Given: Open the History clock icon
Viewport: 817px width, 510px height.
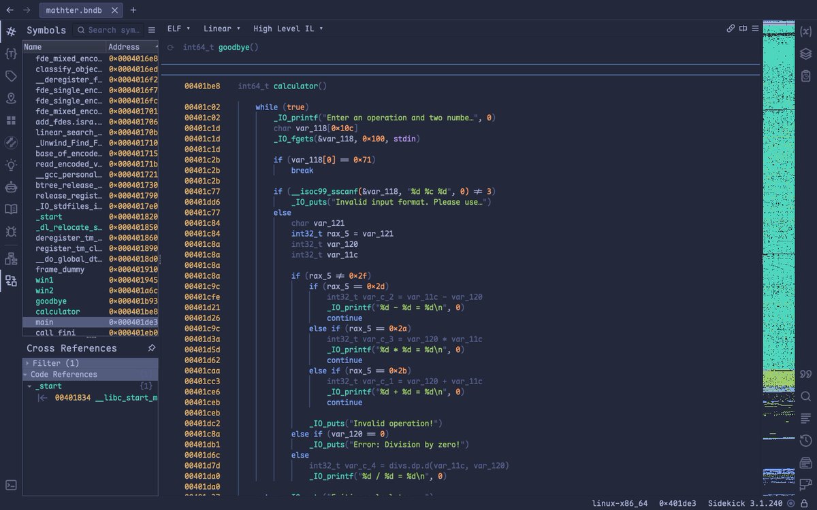Looking at the screenshot, I should click(806, 440).
